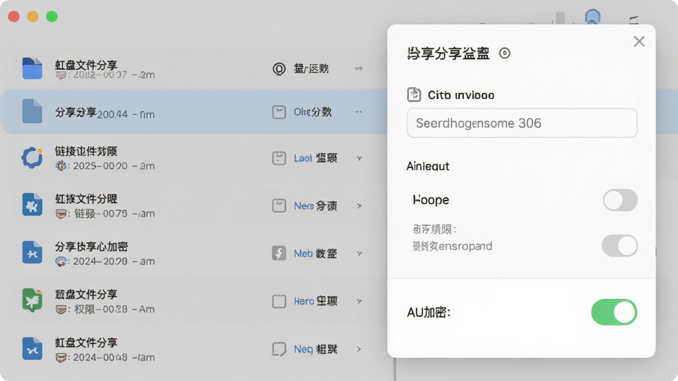Close the share settings dialog
This screenshot has width=678, height=381.
pos(639,42)
